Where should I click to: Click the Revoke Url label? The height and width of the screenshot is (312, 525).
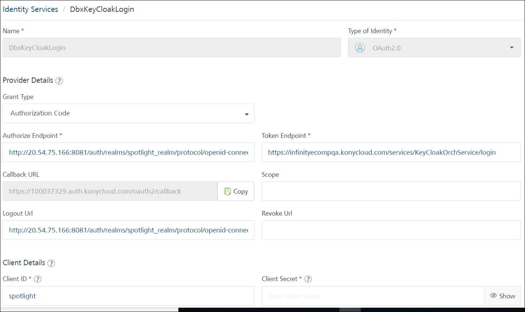pos(277,213)
